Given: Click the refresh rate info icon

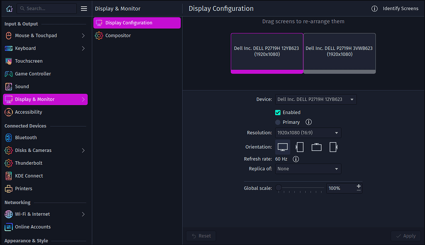Looking at the screenshot, I should pos(296,159).
